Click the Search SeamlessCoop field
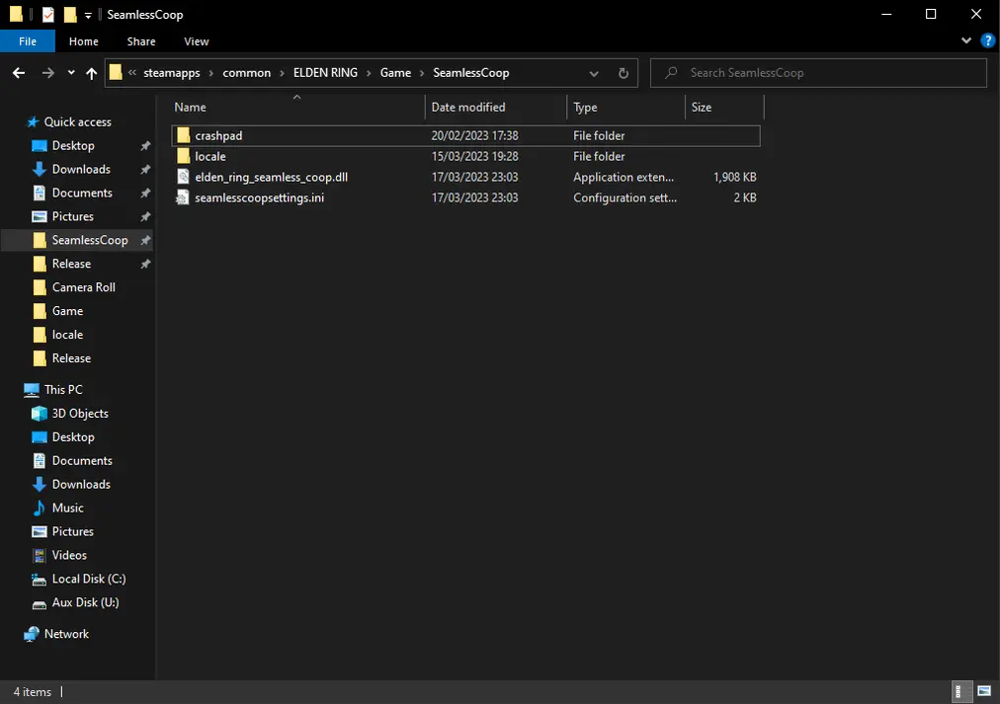 818,73
